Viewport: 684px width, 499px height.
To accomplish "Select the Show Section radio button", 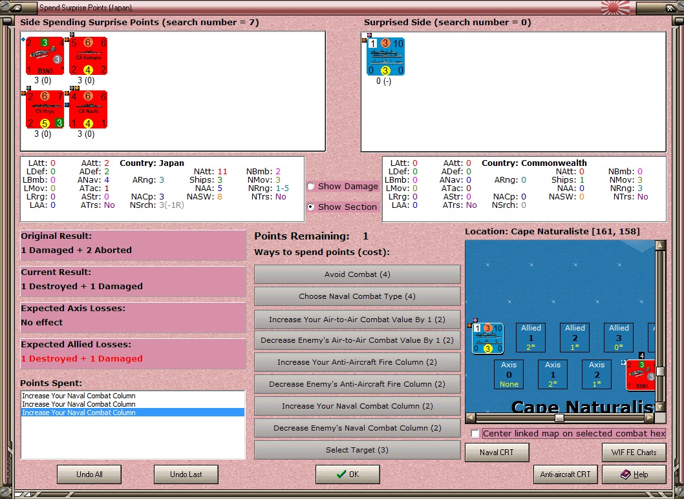I will [310, 207].
